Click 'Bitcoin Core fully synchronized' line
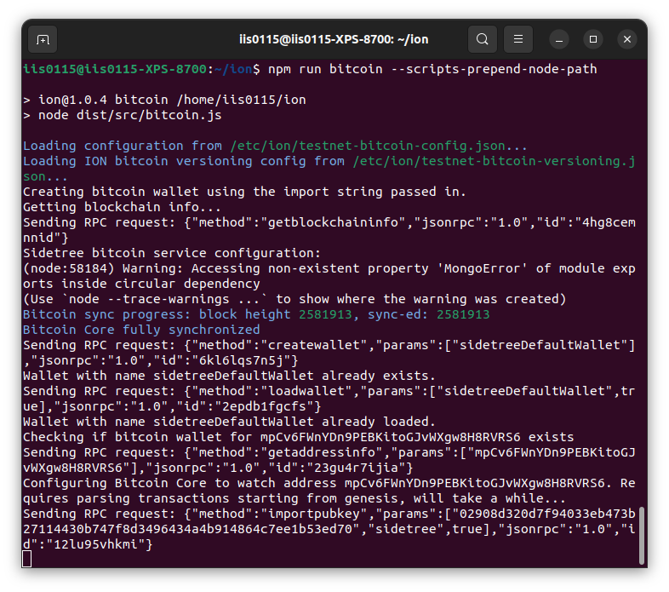Viewport: 669px width, 592px height. (141, 330)
